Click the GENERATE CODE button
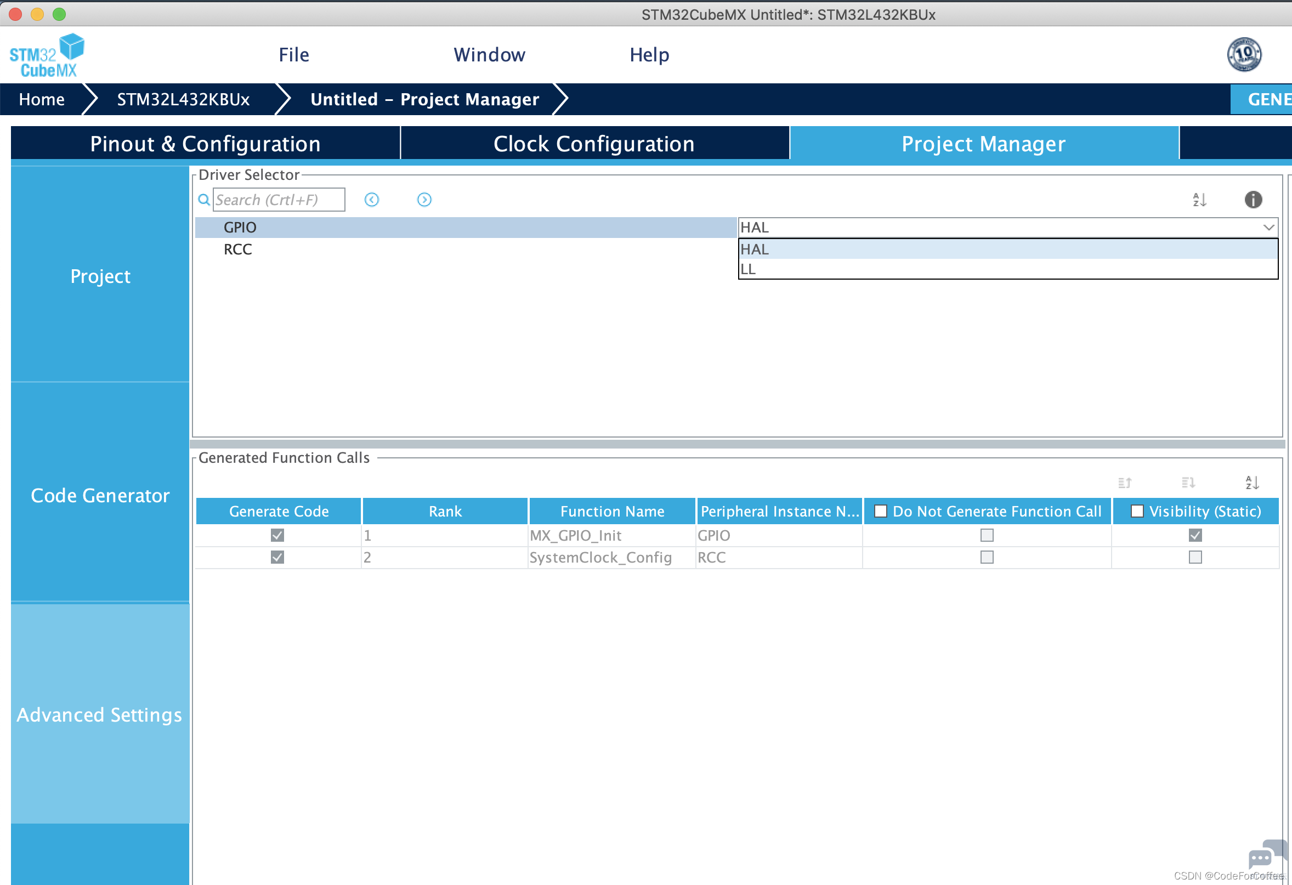 point(1261,99)
